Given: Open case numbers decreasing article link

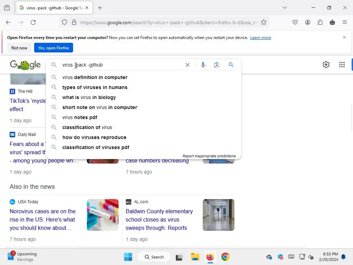Looking at the screenshot, I should (x=157, y=161).
